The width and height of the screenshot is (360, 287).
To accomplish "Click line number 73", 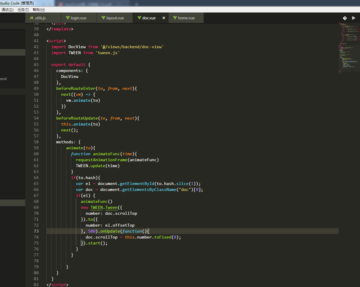I will (36, 231).
